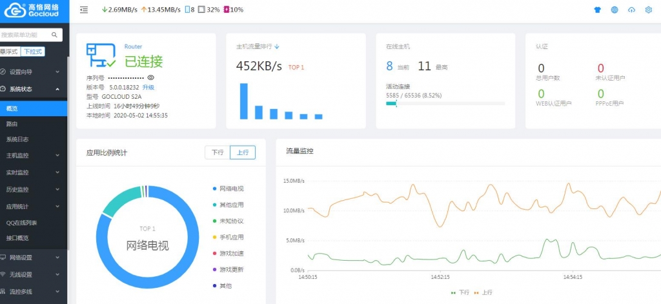Collapse the sidebar with the menu fold icon
This screenshot has height=304, width=661.
click(84, 10)
